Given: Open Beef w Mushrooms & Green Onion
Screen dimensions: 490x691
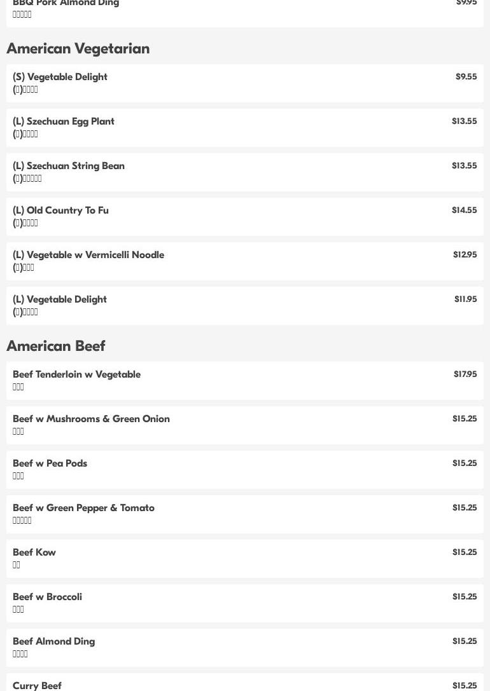Looking at the screenshot, I should pyautogui.click(x=245, y=425).
